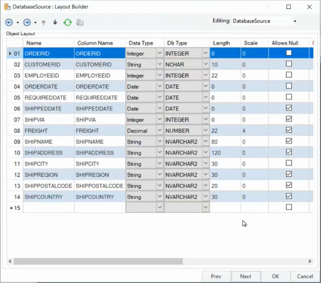Click the move down arrow icon
The width and height of the screenshot is (321, 283).
55,23
